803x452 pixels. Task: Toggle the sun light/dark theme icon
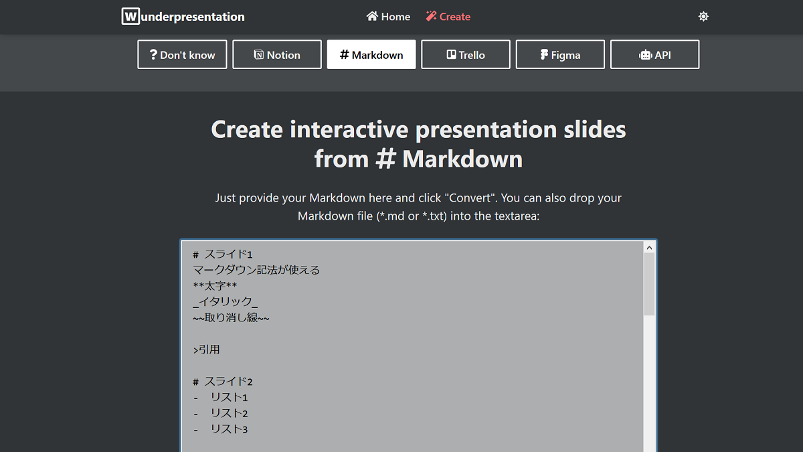[x=703, y=16]
